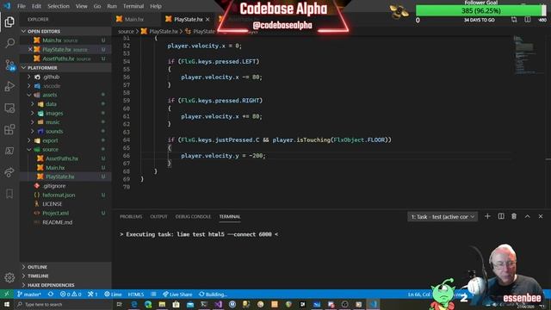Screen dimensions: 551x310
Task: Open the terminal task selector dropdown
Action: point(443,216)
